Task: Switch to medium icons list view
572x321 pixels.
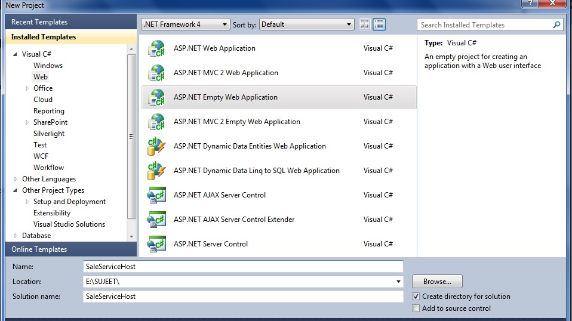Action: [x=379, y=24]
